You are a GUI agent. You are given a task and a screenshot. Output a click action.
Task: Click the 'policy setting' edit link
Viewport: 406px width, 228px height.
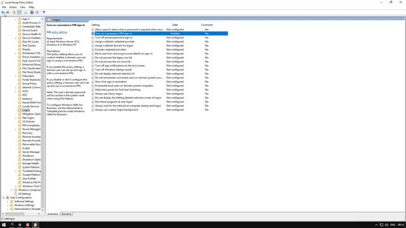pyautogui.click(x=59, y=32)
